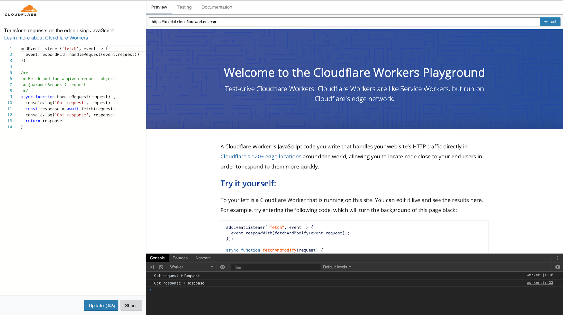Click the 'const response = await fetch(request)' line
The image size is (563, 315).
tap(70, 109)
